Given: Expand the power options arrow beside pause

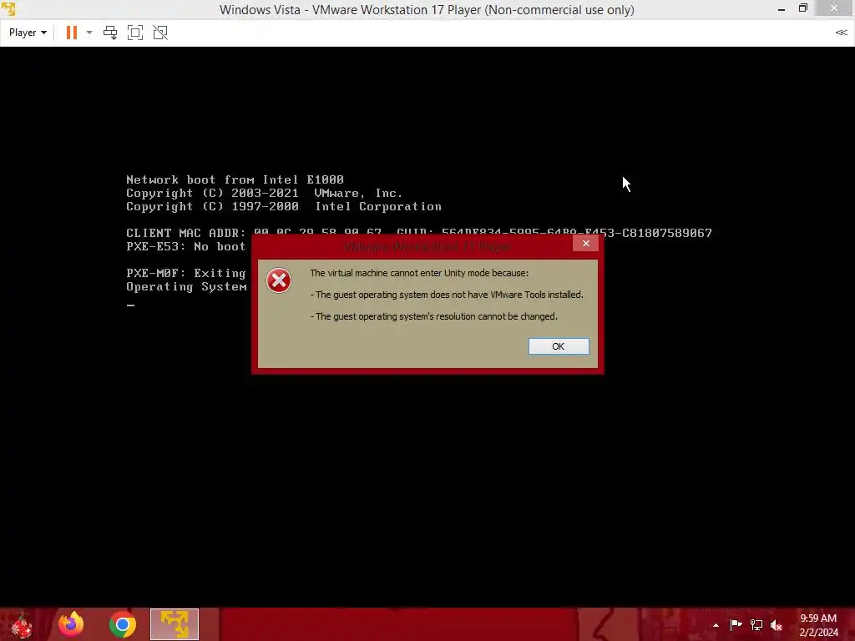Looking at the screenshot, I should click(89, 33).
